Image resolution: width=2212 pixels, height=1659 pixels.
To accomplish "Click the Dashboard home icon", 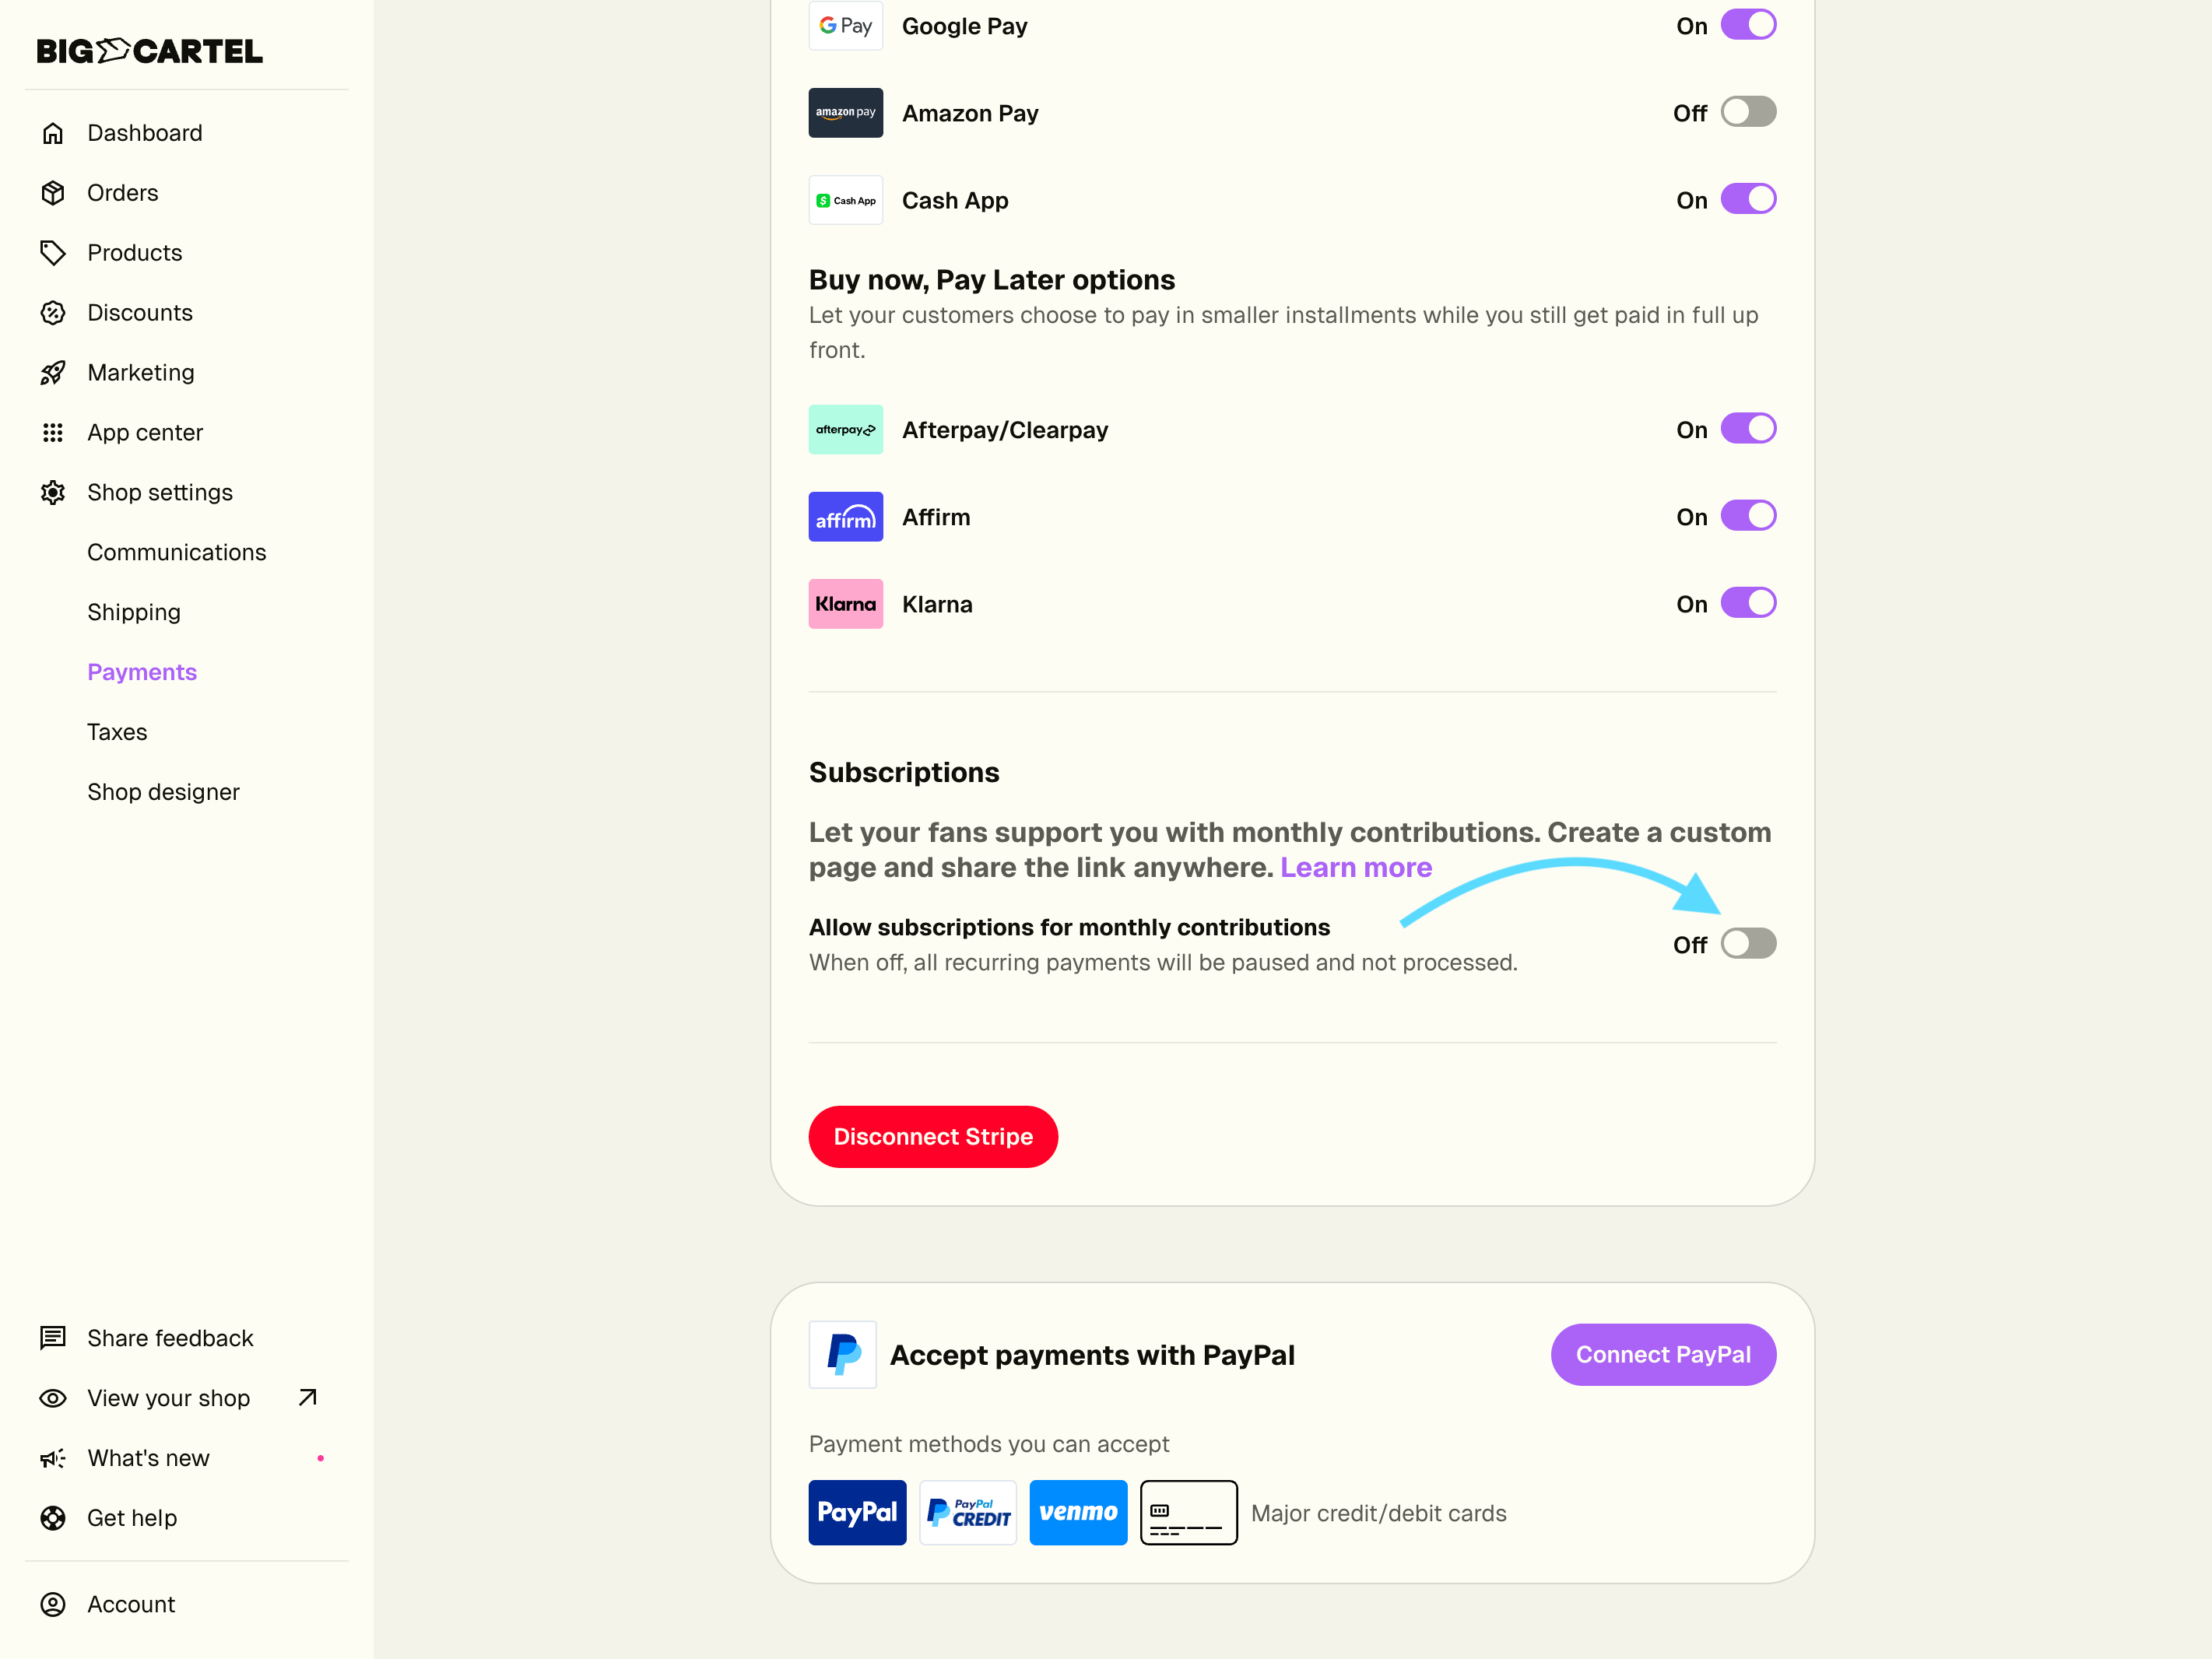I will pyautogui.click(x=53, y=133).
